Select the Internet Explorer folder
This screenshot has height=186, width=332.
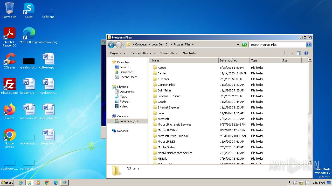pyautogui.click(x=168, y=107)
